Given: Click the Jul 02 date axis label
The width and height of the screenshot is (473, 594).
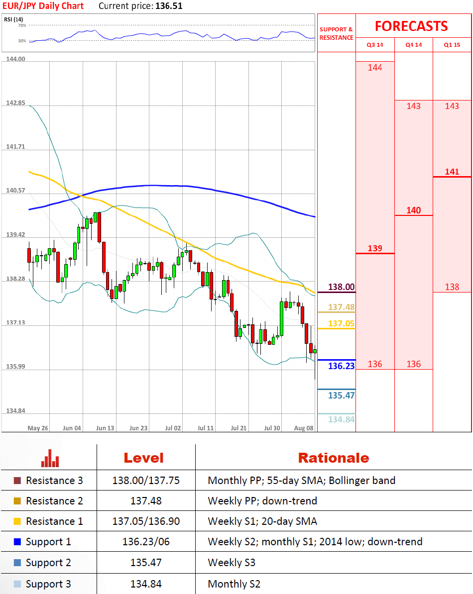Looking at the screenshot, I should (x=173, y=428).
